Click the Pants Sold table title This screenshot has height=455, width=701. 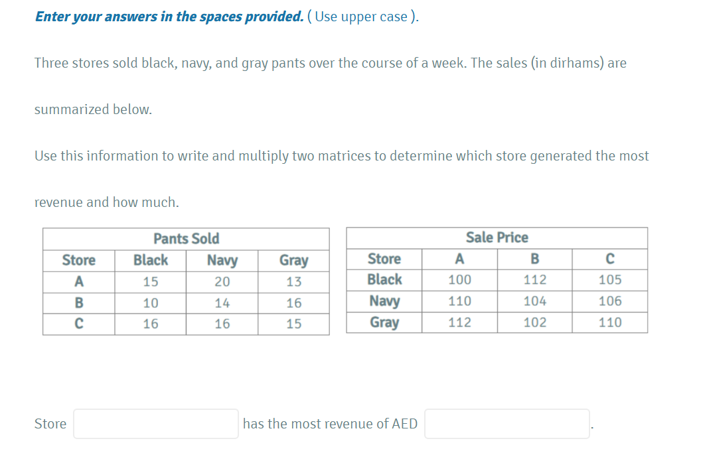click(x=186, y=239)
